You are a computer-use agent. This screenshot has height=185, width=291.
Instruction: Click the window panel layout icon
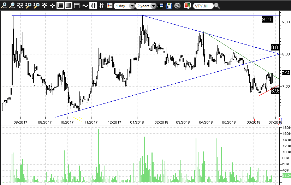pos(77,6)
